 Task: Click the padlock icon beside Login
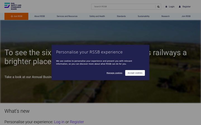[x=166, y=6]
